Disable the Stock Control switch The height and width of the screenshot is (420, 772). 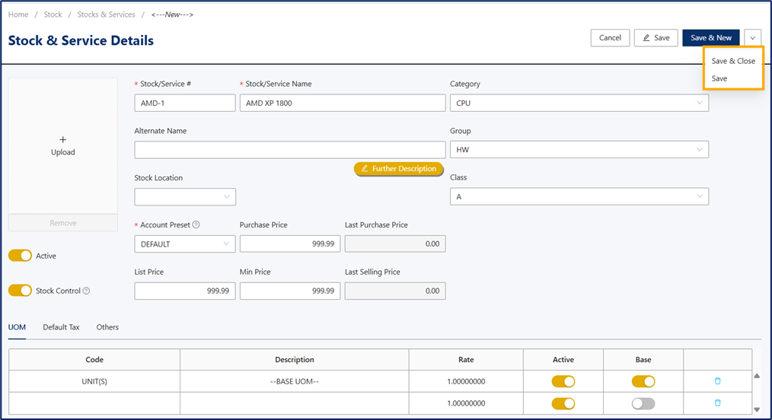(21, 291)
